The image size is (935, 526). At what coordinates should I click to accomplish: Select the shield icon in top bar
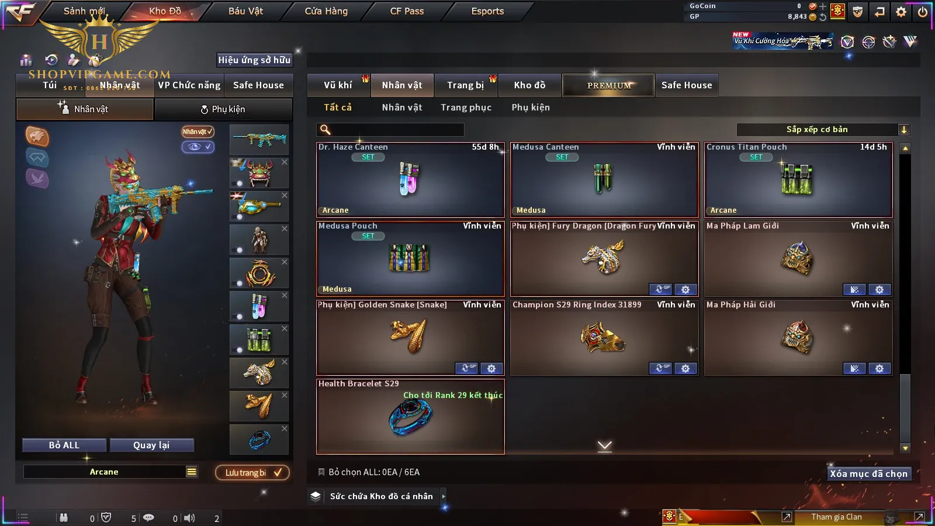[x=857, y=11]
